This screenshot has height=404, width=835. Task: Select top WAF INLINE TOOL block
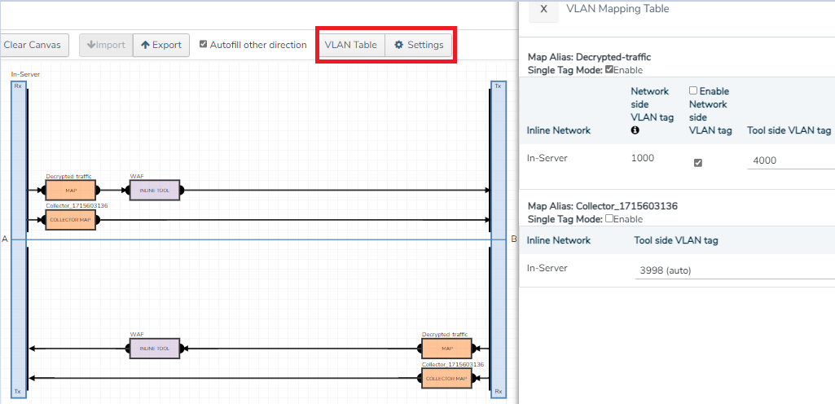click(155, 190)
